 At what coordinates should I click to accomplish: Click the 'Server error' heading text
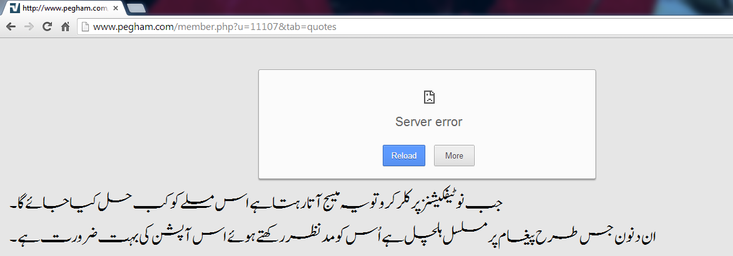428,122
